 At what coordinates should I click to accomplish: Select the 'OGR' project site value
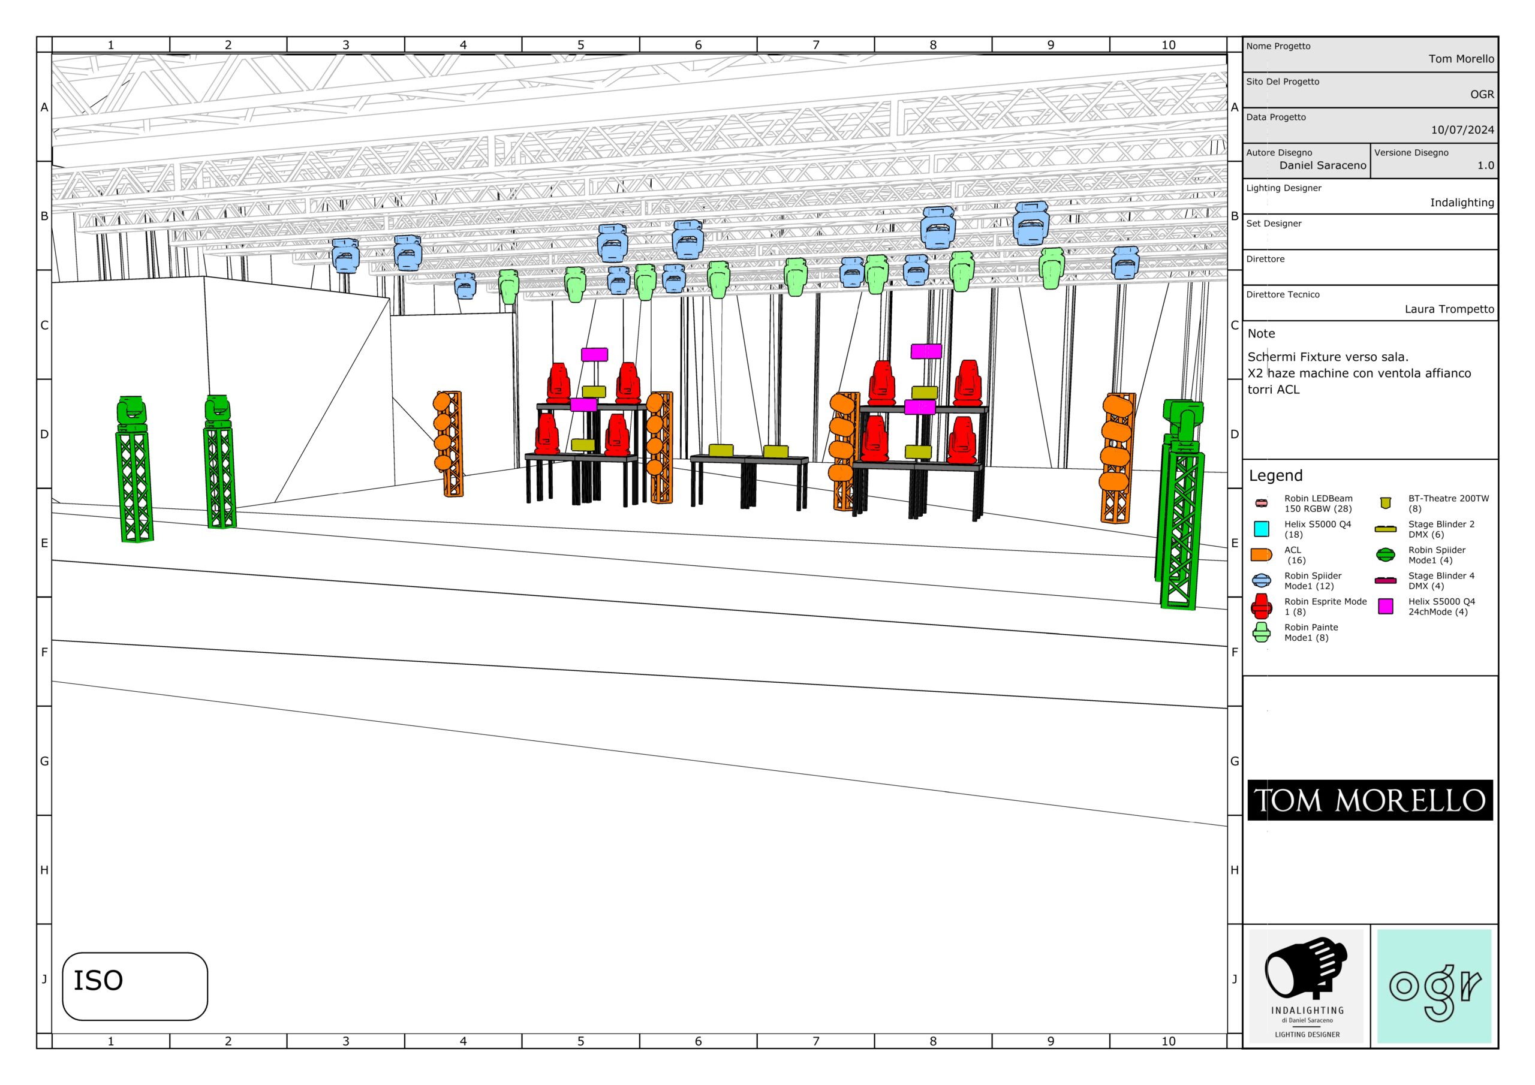coord(1482,94)
